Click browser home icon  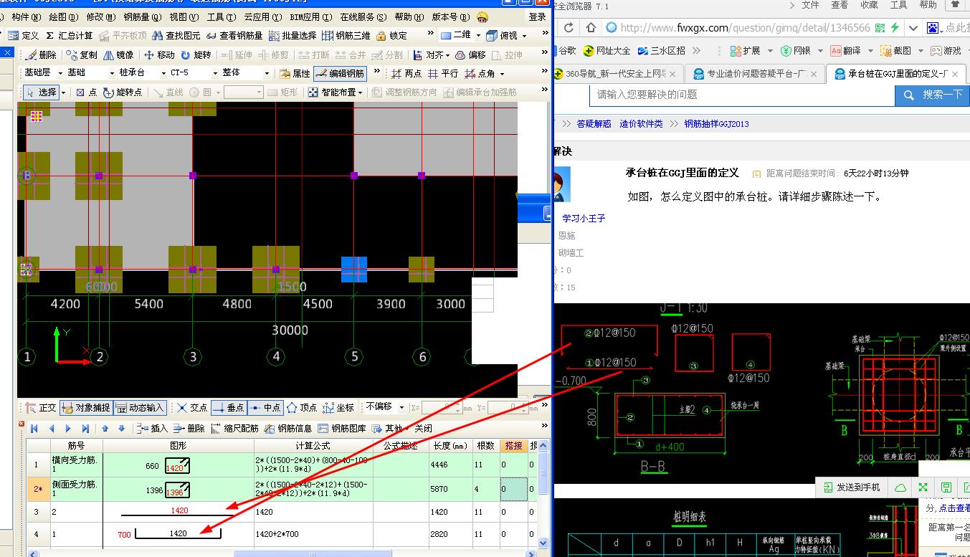click(591, 28)
